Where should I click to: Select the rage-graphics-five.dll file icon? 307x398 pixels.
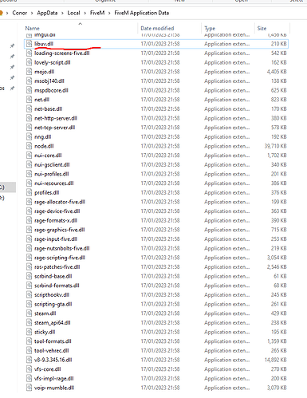tap(30, 230)
